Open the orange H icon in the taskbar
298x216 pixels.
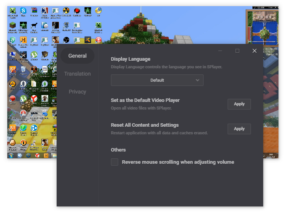46,155
